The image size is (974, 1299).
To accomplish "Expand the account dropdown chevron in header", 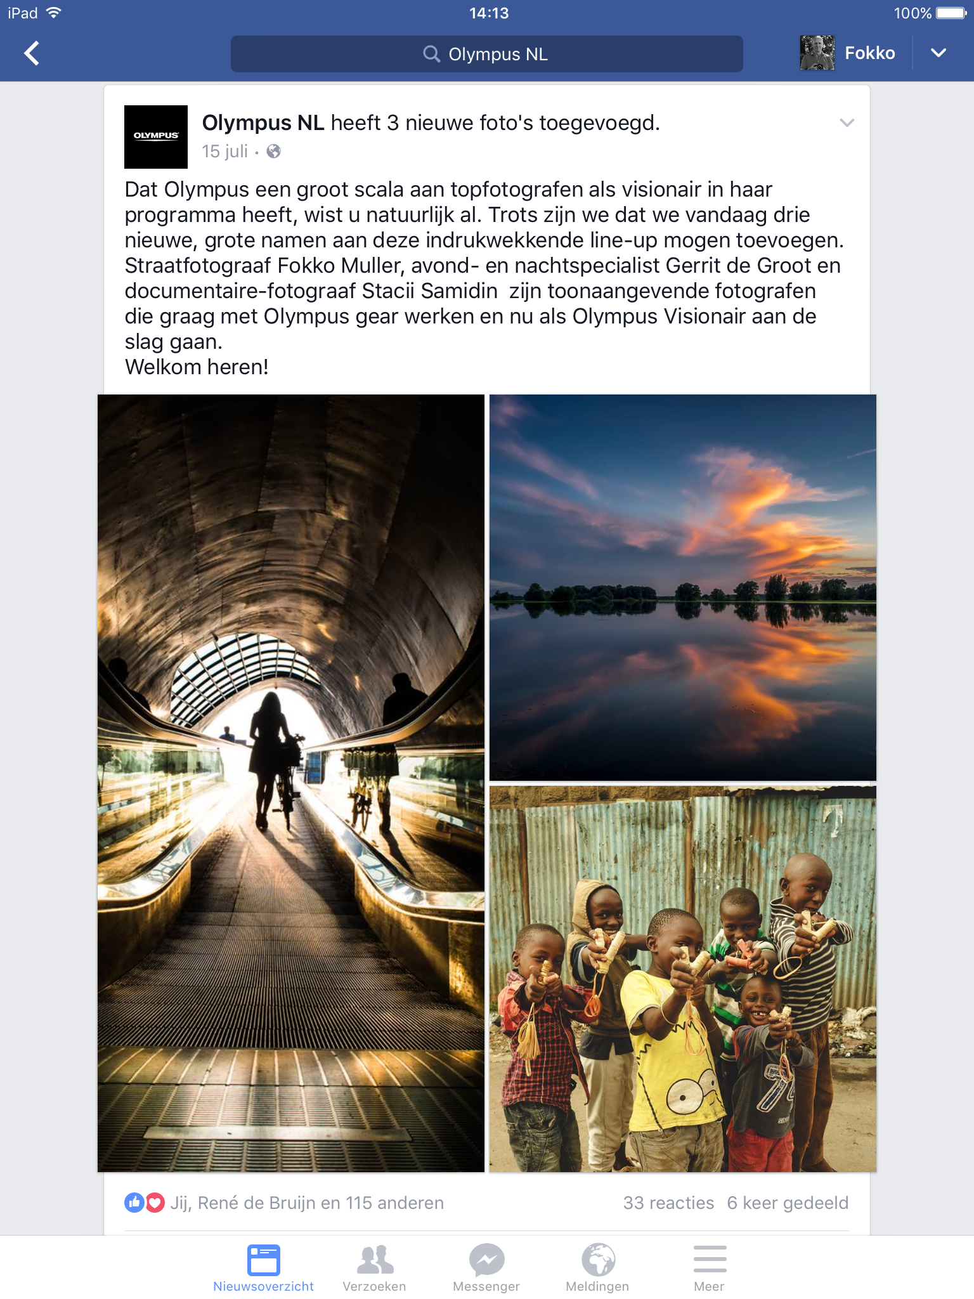I will [x=938, y=53].
